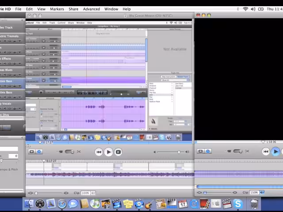This screenshot has height=212, width=283.
Task: Open Skype from the Dock
Action: pos(238,204)
